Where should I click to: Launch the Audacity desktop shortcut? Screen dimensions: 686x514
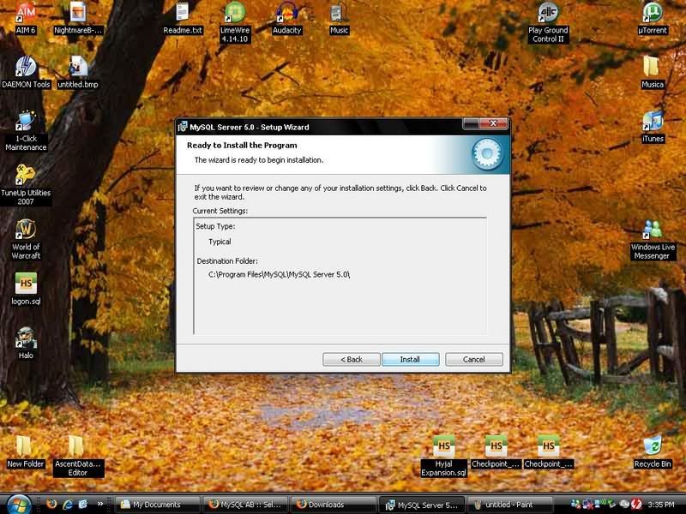coord(287,18)
